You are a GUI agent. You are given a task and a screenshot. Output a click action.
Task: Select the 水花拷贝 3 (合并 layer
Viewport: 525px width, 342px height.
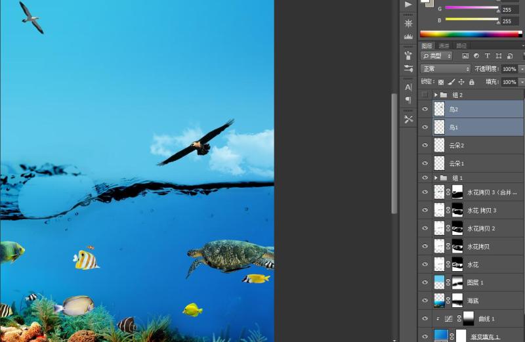(478, 192)
